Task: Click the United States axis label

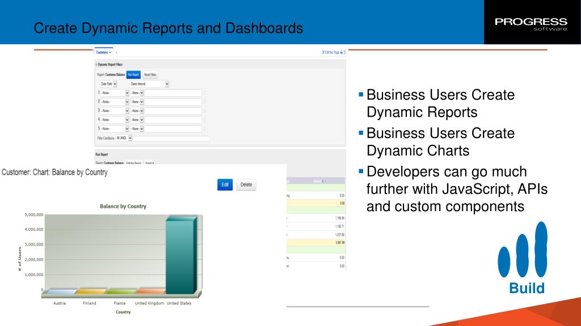Action: pos(179,303)
